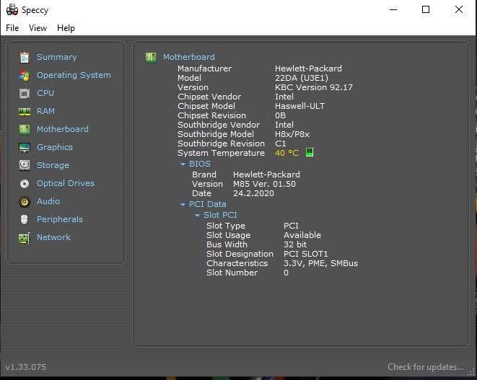Screen dimensions: 477x380
Task: Minimize the Speccy window
Action: click(x=393, y=9)
